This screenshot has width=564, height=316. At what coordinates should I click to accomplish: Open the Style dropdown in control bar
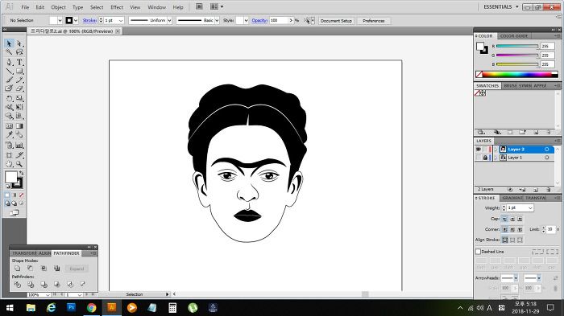click(x=246, y=20)
